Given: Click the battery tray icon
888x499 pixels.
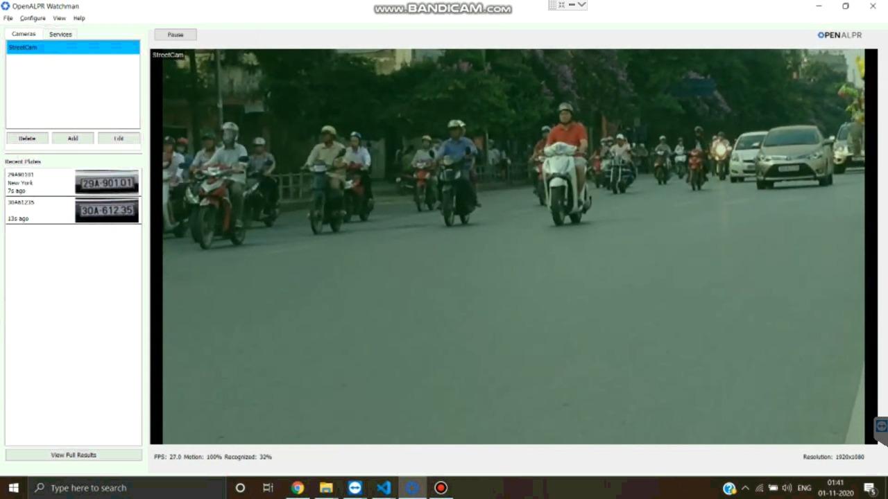Looking at the screenshot, I should point(773,488).
